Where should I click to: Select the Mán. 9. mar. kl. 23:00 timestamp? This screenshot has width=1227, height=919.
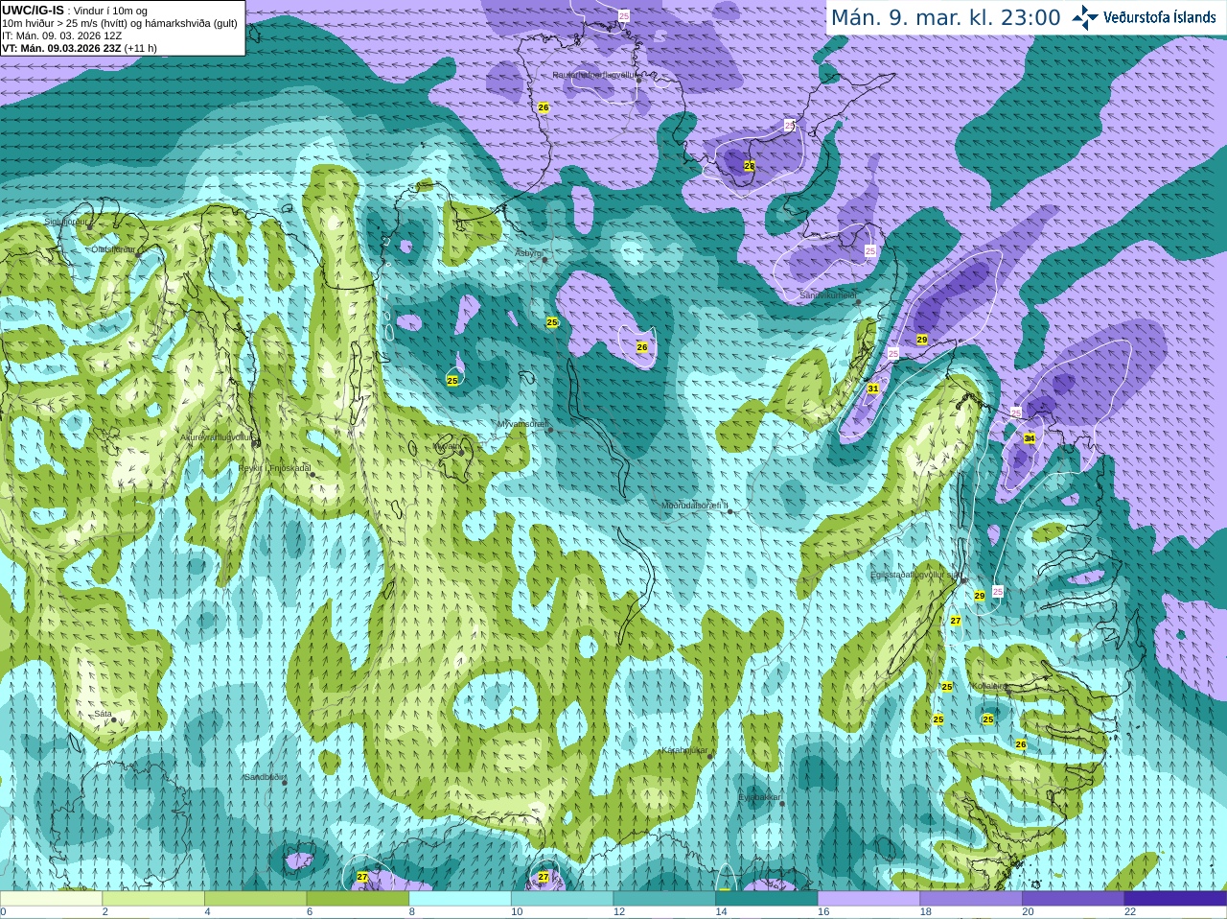[x=945, y=17]
